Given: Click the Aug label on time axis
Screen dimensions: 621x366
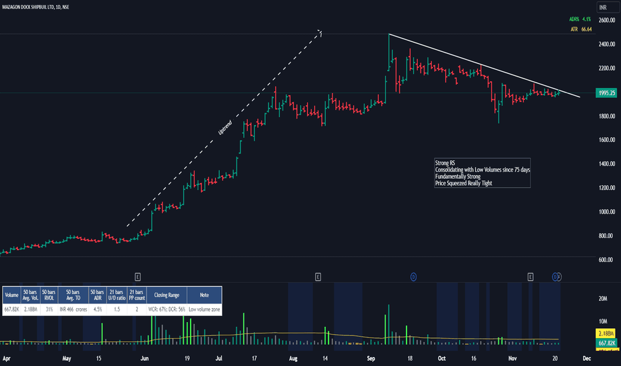Looking at the screenshot, I should coord(293,359).
